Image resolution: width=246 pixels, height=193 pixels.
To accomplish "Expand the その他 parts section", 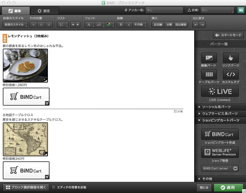I will (220, 179).
